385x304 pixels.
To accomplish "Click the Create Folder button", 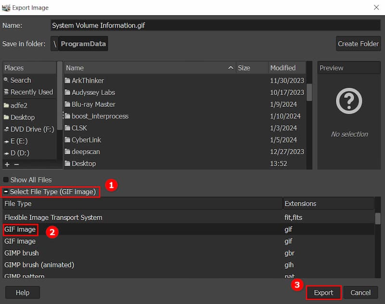I will tap(358, 44).
